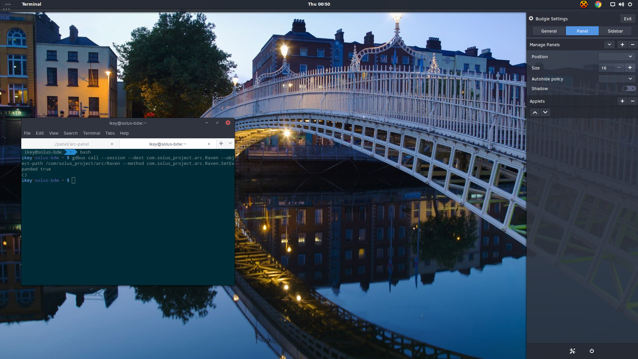The image size is (638, 359).
Task: Move applet up with the arrow button
Action: click(x=535, y=112)
